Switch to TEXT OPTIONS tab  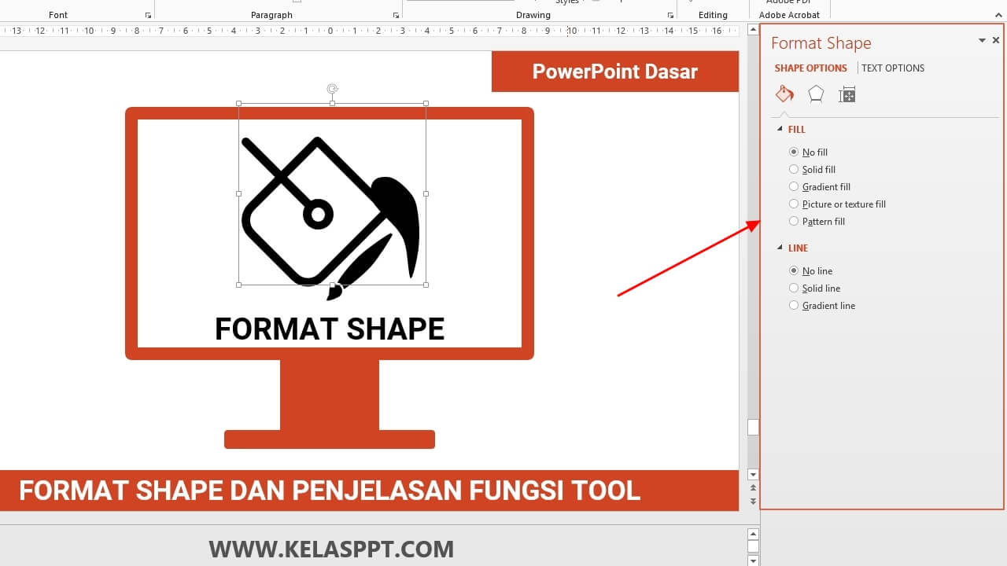[x=892, y=68]
